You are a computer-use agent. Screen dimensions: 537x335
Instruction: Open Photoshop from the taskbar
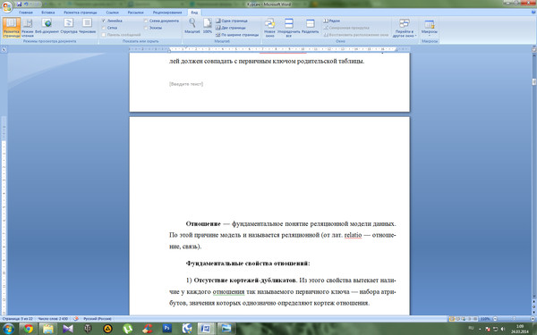166,329
